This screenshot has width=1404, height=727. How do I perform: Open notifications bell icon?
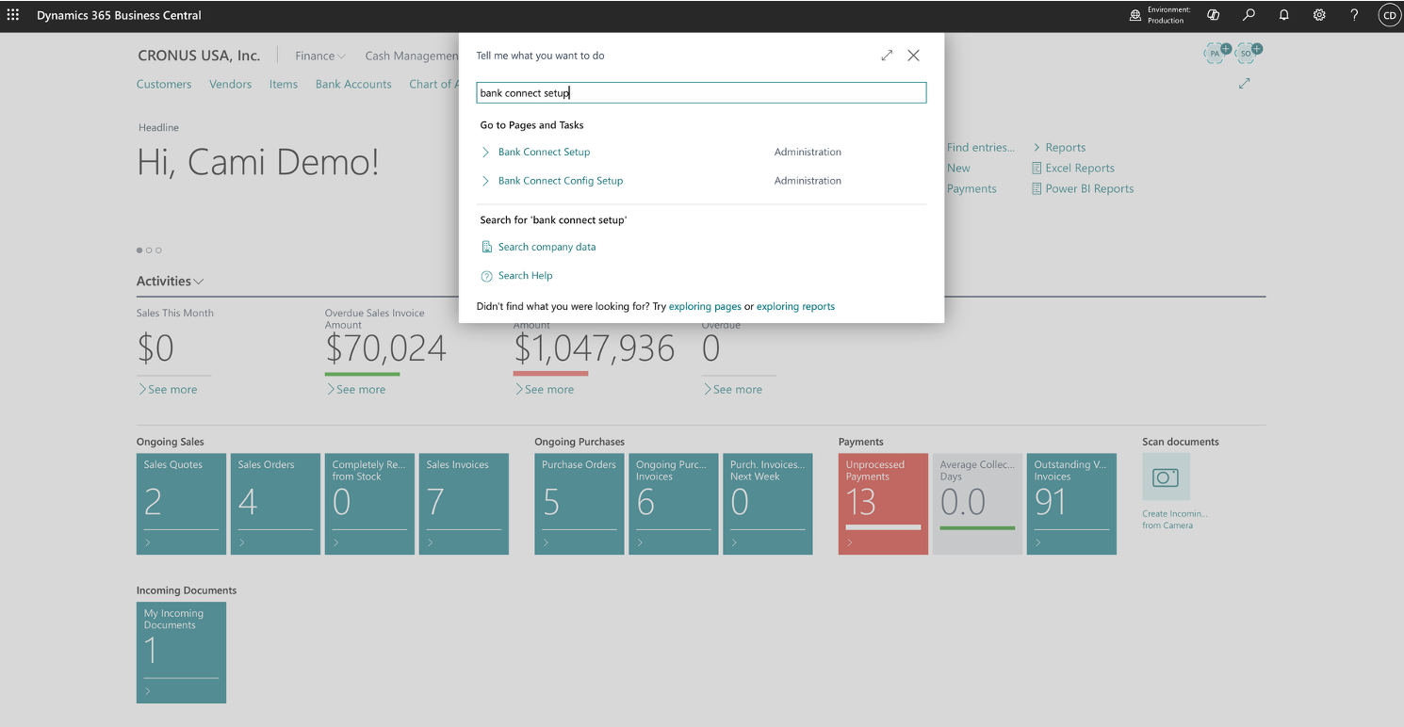coord(1284,15)
